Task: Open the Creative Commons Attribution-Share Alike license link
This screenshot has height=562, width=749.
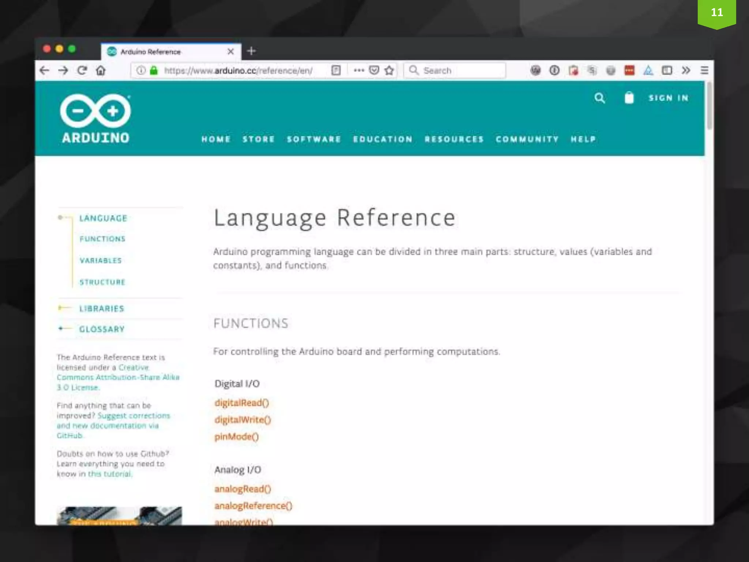Action: (118, 377)
